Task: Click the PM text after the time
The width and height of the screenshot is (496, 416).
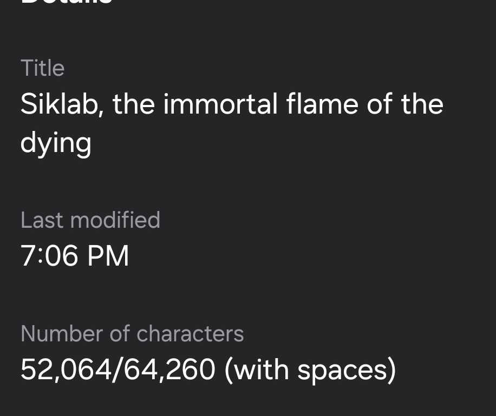Action: pos(108,256)
